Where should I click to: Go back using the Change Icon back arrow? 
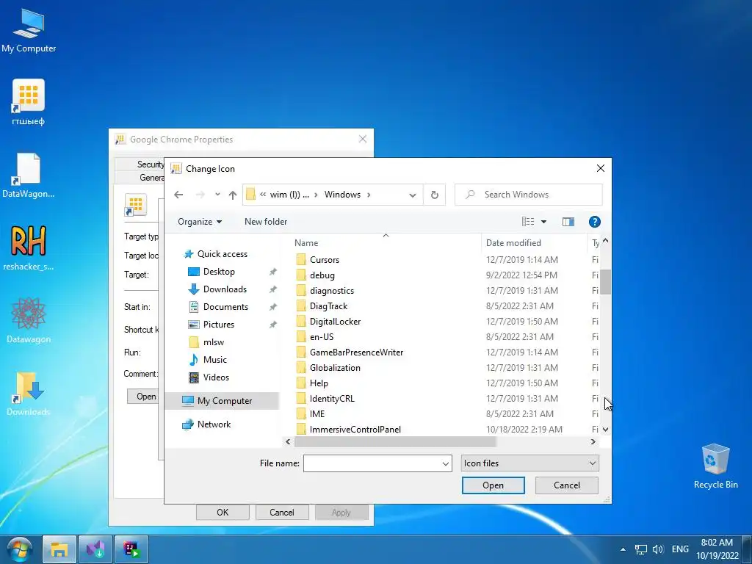tap(178, 195)
